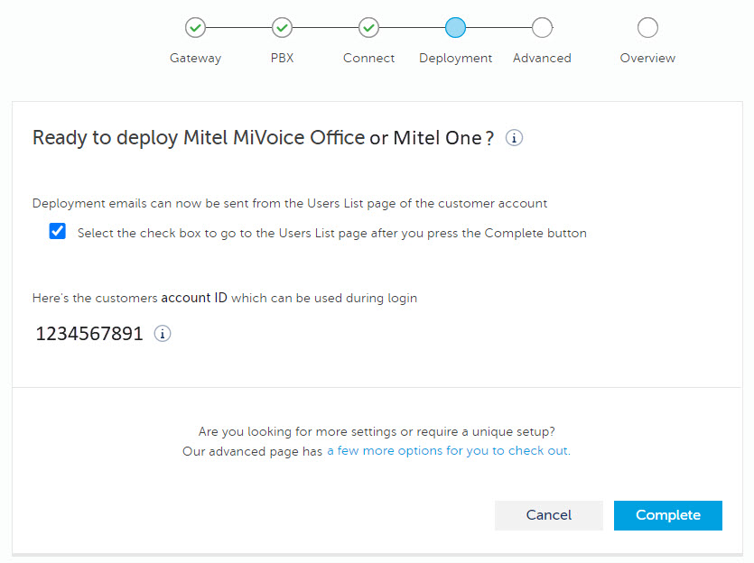754x563 pixels.
Task: Show info for account ID 1234567891
Action: (163, 334)
